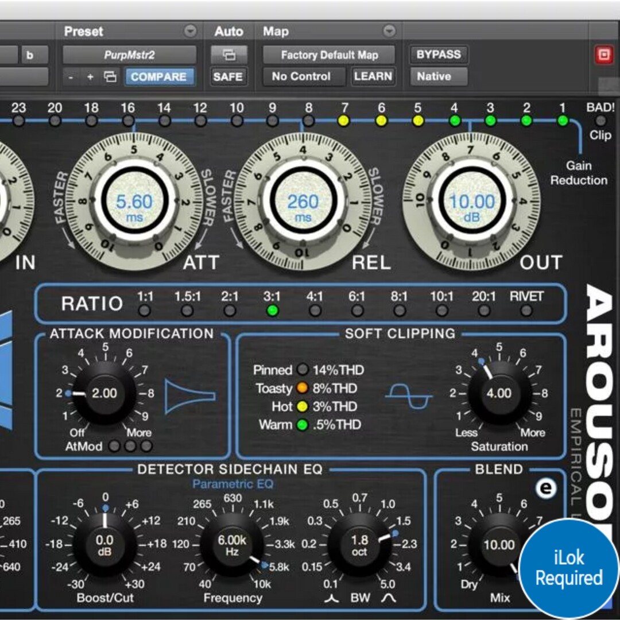Select the 2:1 ratio
The width and height of the screenshot is (620, 620).
[x=230, y=311]
